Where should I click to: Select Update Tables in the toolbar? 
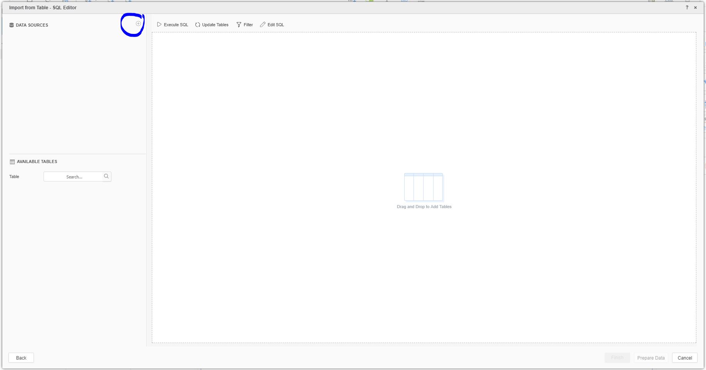click(215, 24)
